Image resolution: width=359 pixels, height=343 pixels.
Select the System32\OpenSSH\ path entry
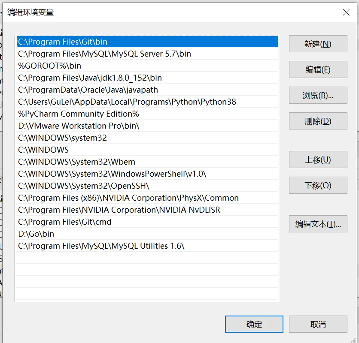click(x=148, y=186)
